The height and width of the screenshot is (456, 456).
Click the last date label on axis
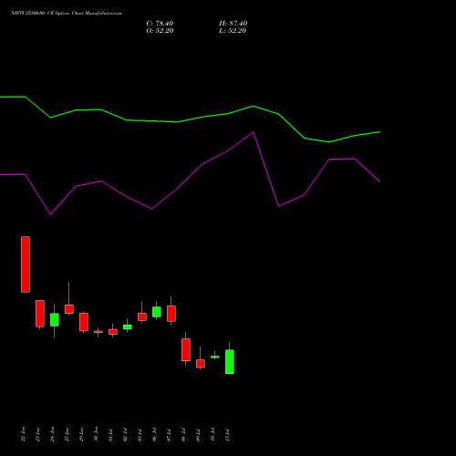click(x=227, y=435)
